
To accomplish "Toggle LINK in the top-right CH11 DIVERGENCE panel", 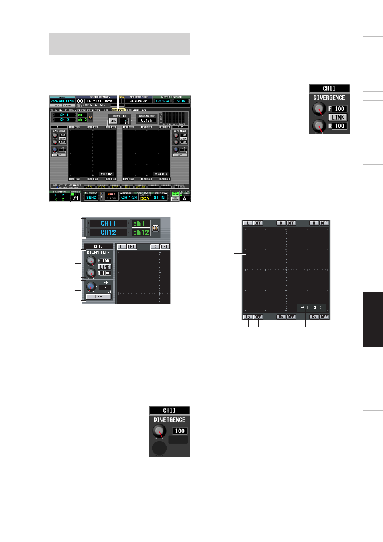I will point(338,117).
